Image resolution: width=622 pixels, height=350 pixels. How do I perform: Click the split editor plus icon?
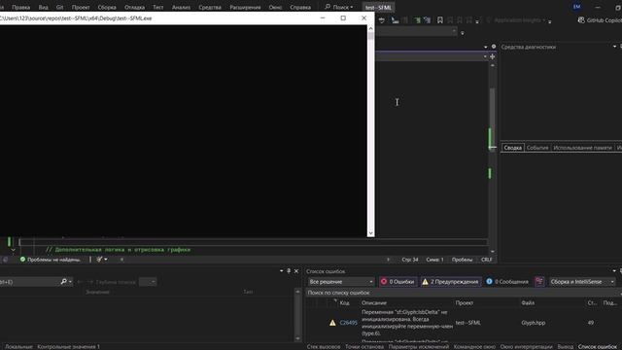click(493, 56)
